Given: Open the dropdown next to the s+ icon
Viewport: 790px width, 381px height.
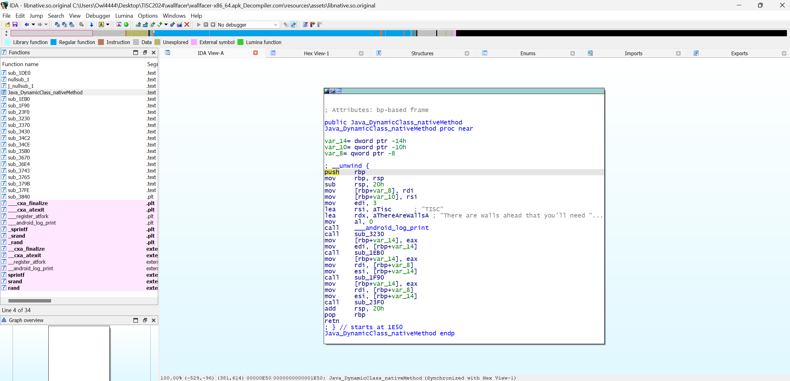Looking at the screenshot, I should point(166,25).
